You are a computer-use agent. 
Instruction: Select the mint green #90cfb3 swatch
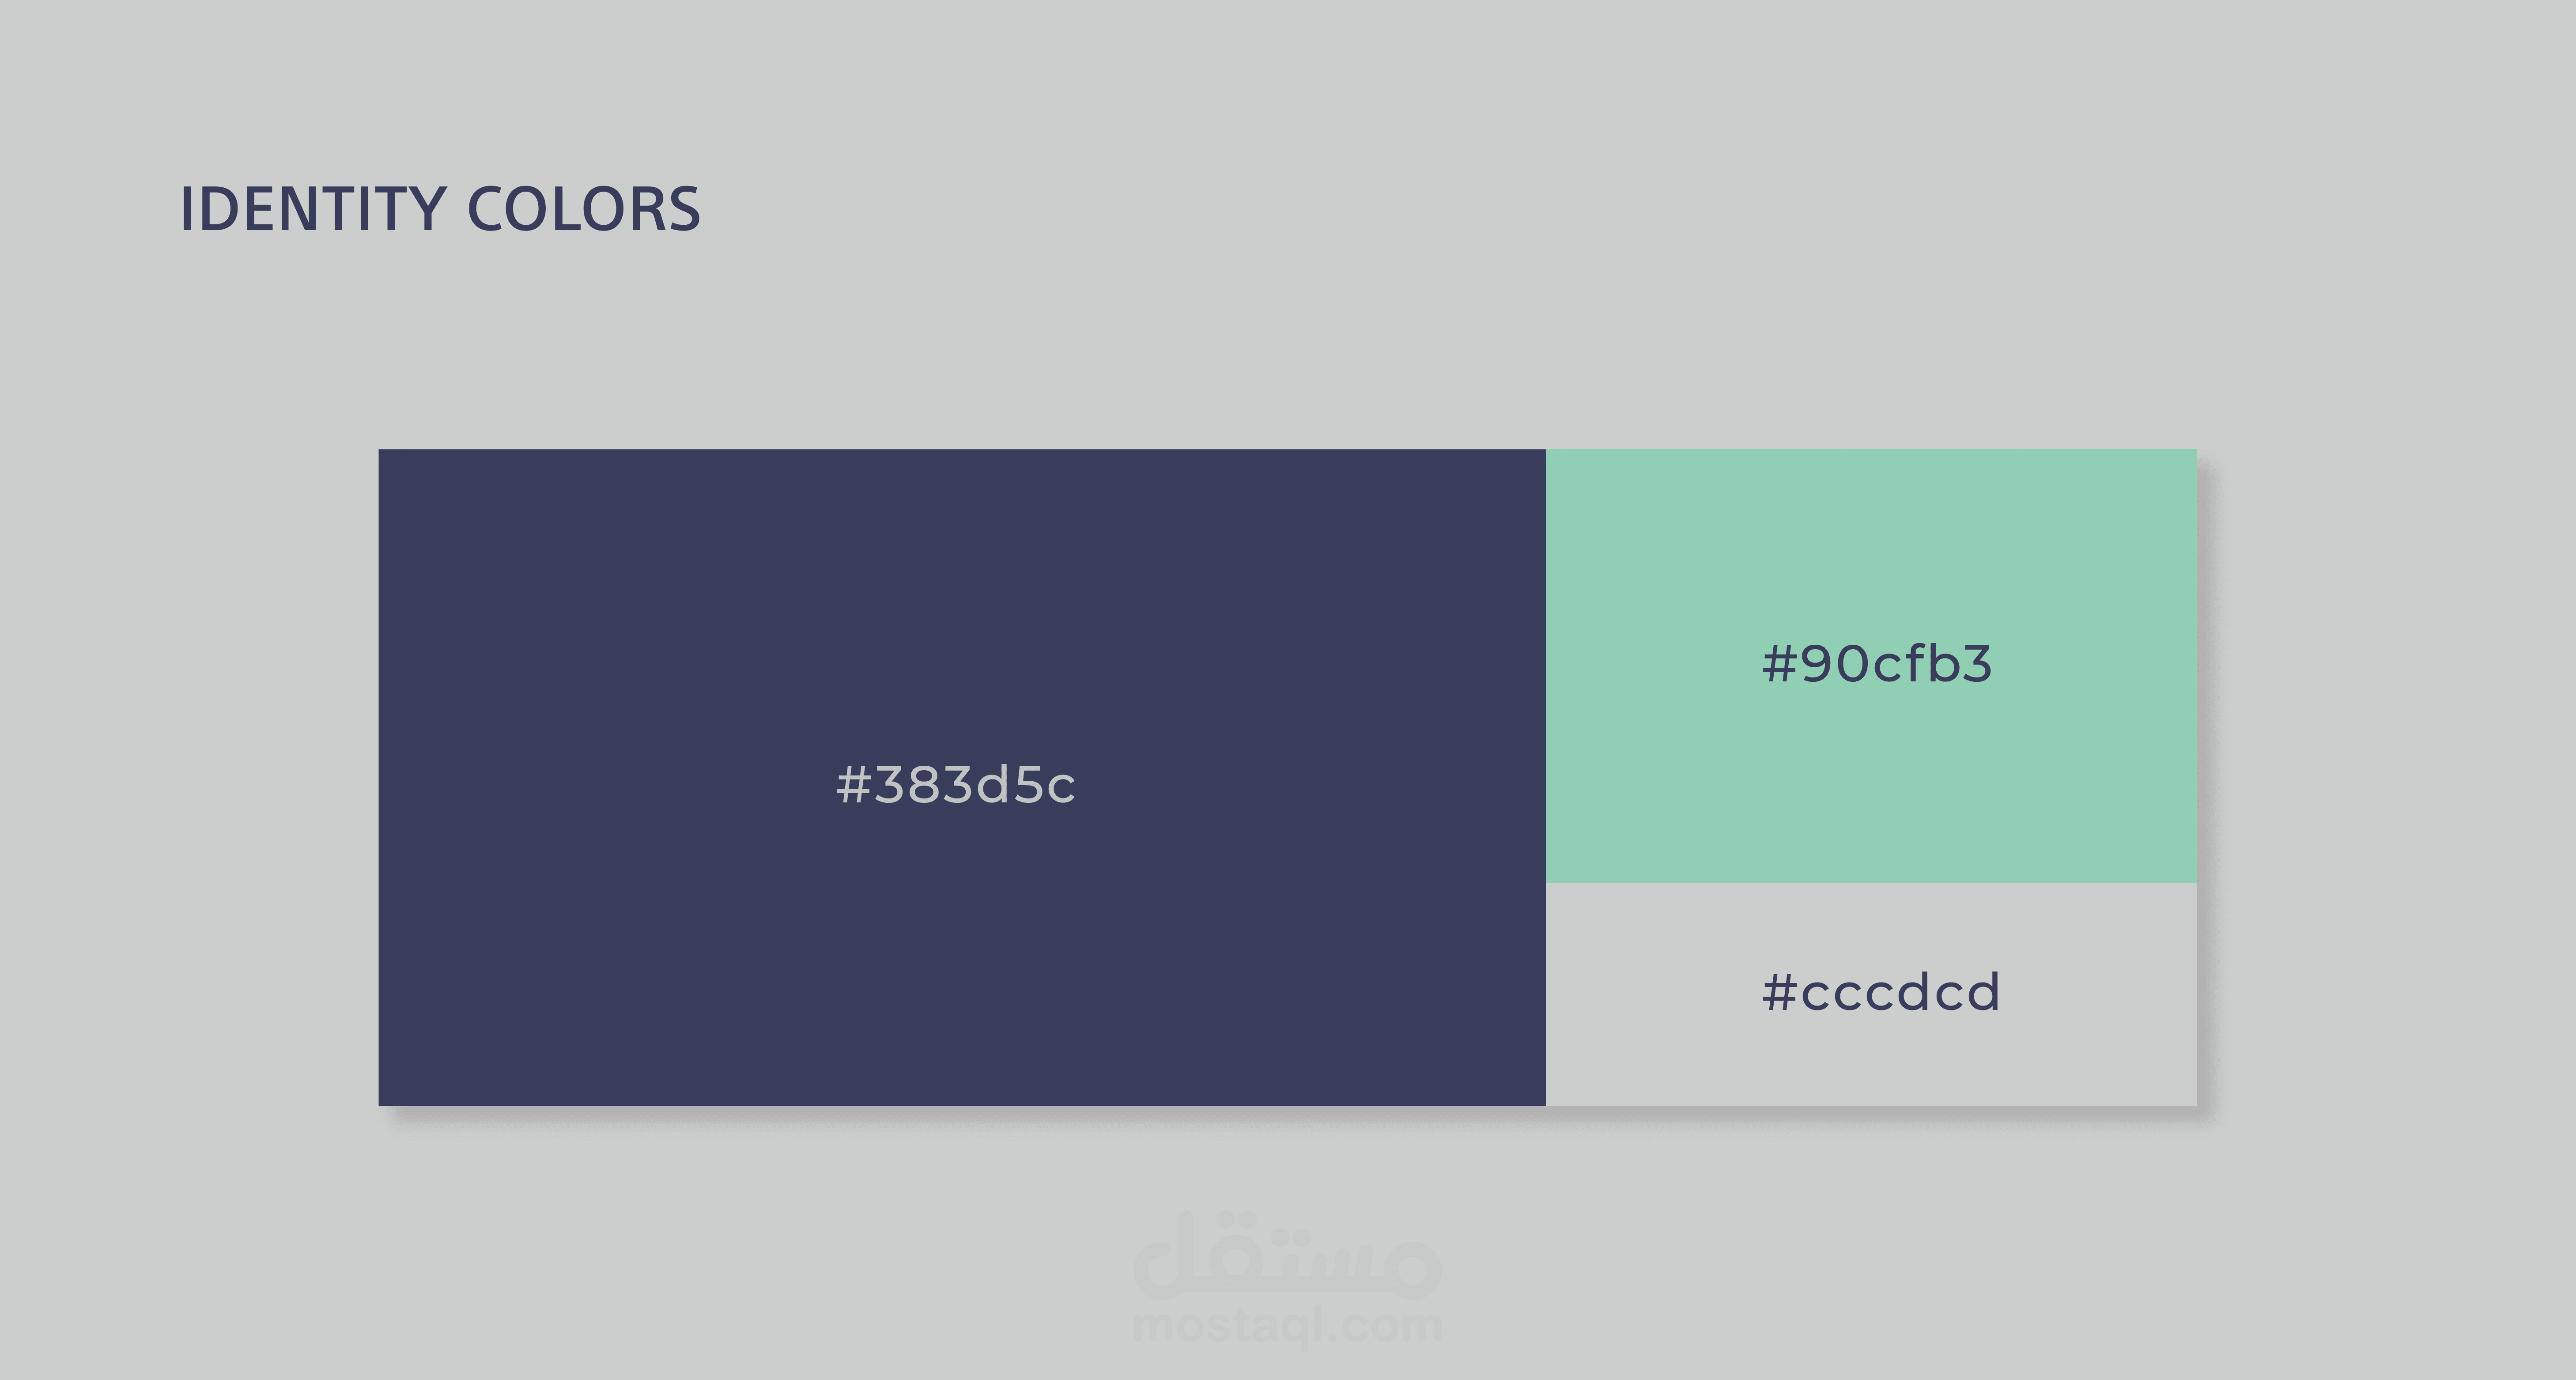click(1871, 666)
